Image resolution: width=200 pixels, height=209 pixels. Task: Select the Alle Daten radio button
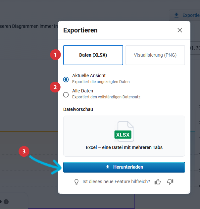[x=66, y=95]
